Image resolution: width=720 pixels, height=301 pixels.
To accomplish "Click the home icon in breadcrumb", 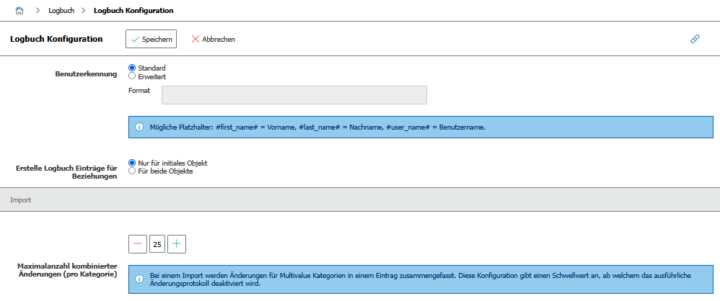I will click(x=19, y=11).
